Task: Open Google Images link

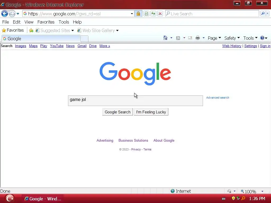Action: click(21, 46)
